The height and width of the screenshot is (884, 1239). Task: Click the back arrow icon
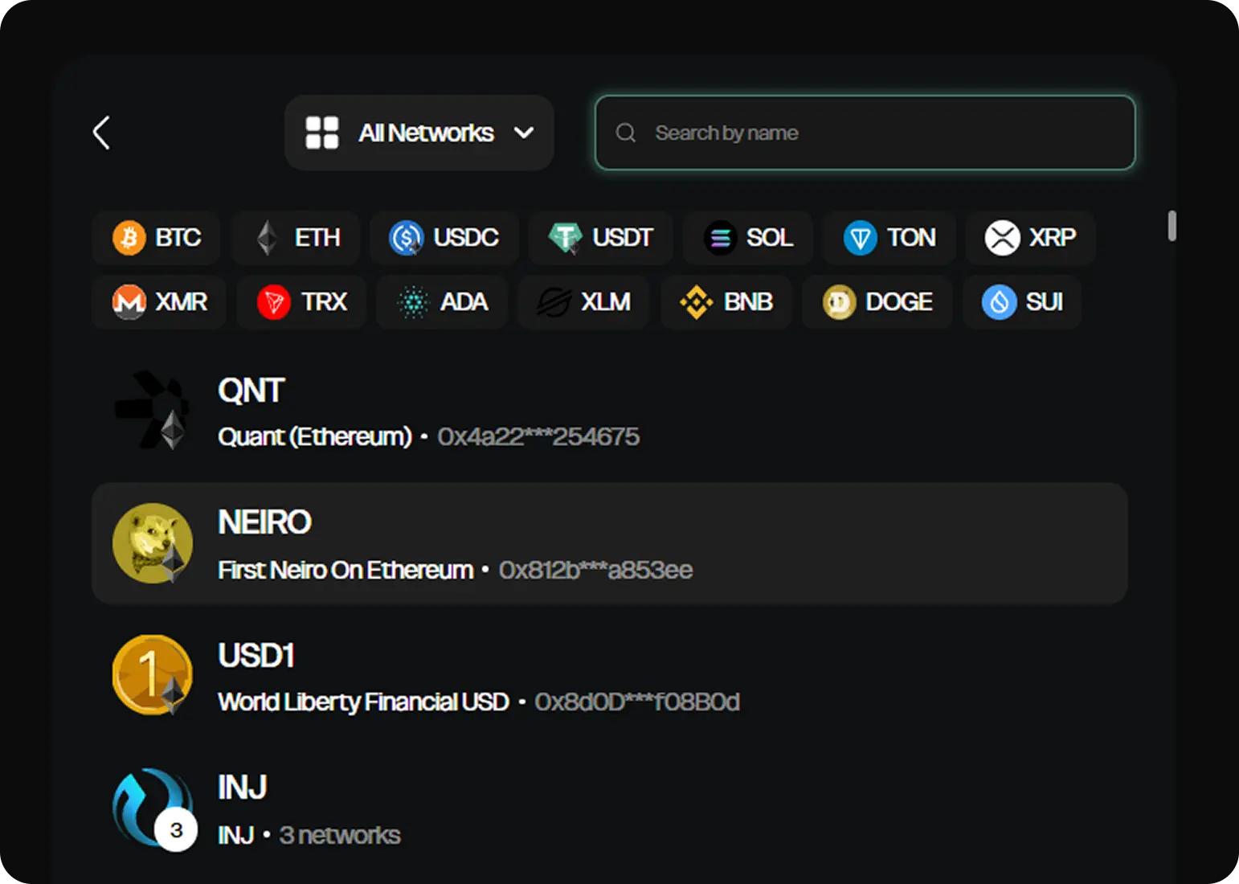pyautogui.click(x=101, y=133)
